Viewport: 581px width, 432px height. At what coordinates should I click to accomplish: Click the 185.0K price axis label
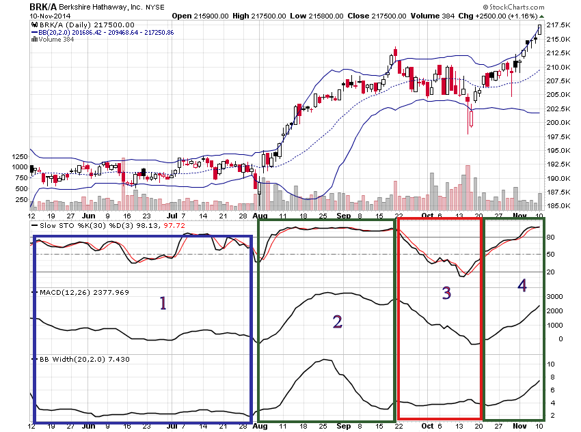(x=558, y=205)
